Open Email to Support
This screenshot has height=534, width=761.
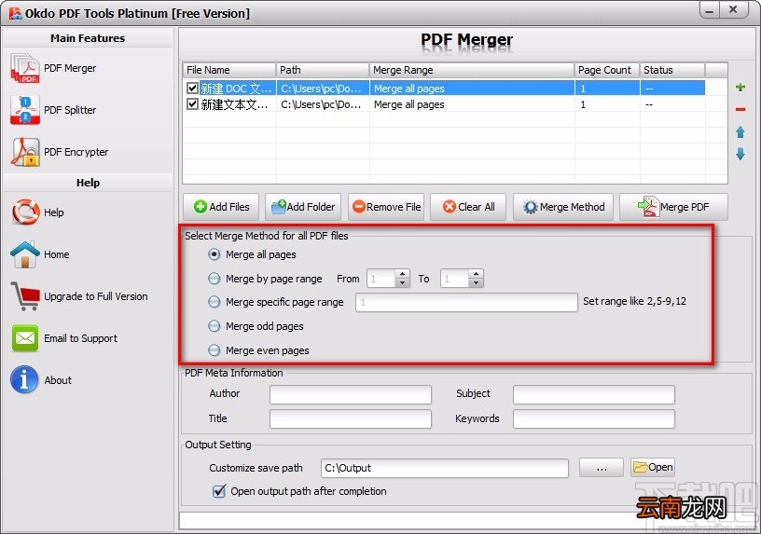[64, 338]
